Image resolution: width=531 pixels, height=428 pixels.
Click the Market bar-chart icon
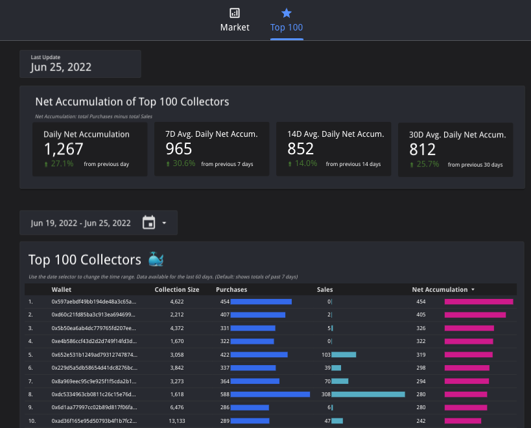(x=235, y=13)
